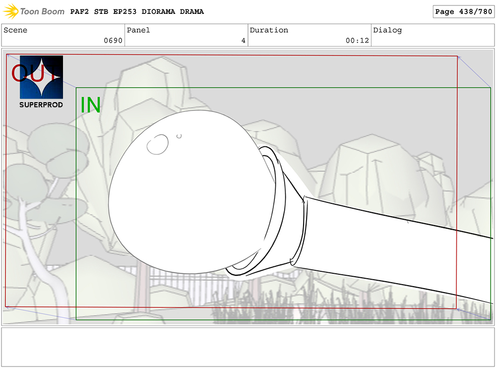Click the red "OUT" camera label
The height and width of the screenshot is (368, 496).
(x=34, y=73)
